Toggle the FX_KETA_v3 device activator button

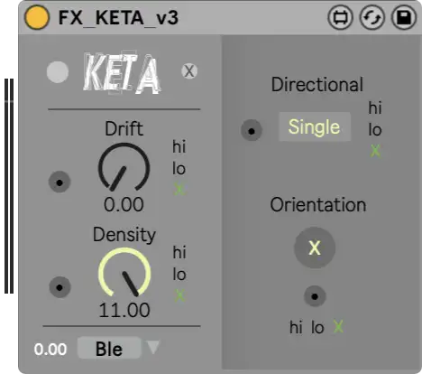[x=37, y=17]
